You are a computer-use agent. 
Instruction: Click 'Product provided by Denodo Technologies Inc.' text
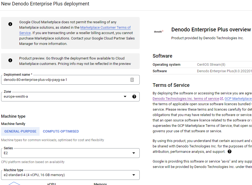pos(207,38)
